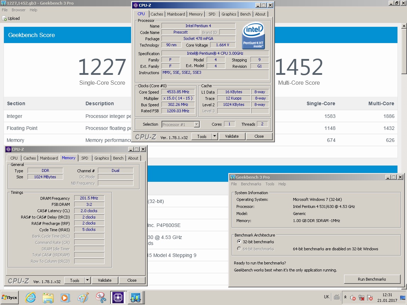Switch to Geekbench taskbar icon

click(x=136, y=298)
